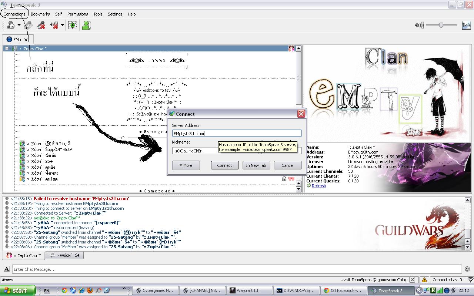Close the Connect dialog with red X
This screenshot has width=474, height=296.
click(301, 114)
